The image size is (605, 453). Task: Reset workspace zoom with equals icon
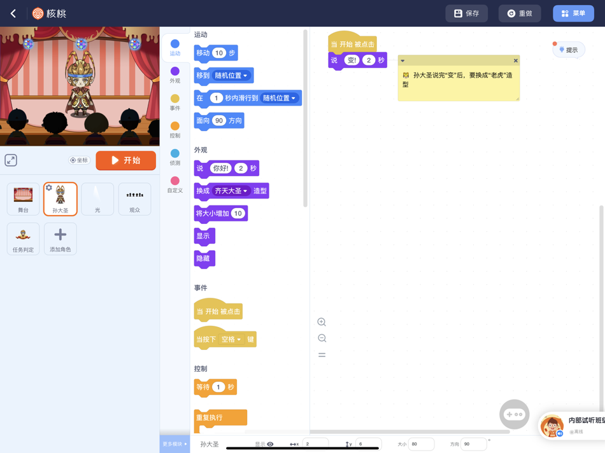pyautogui.click(x=322, y=354)
